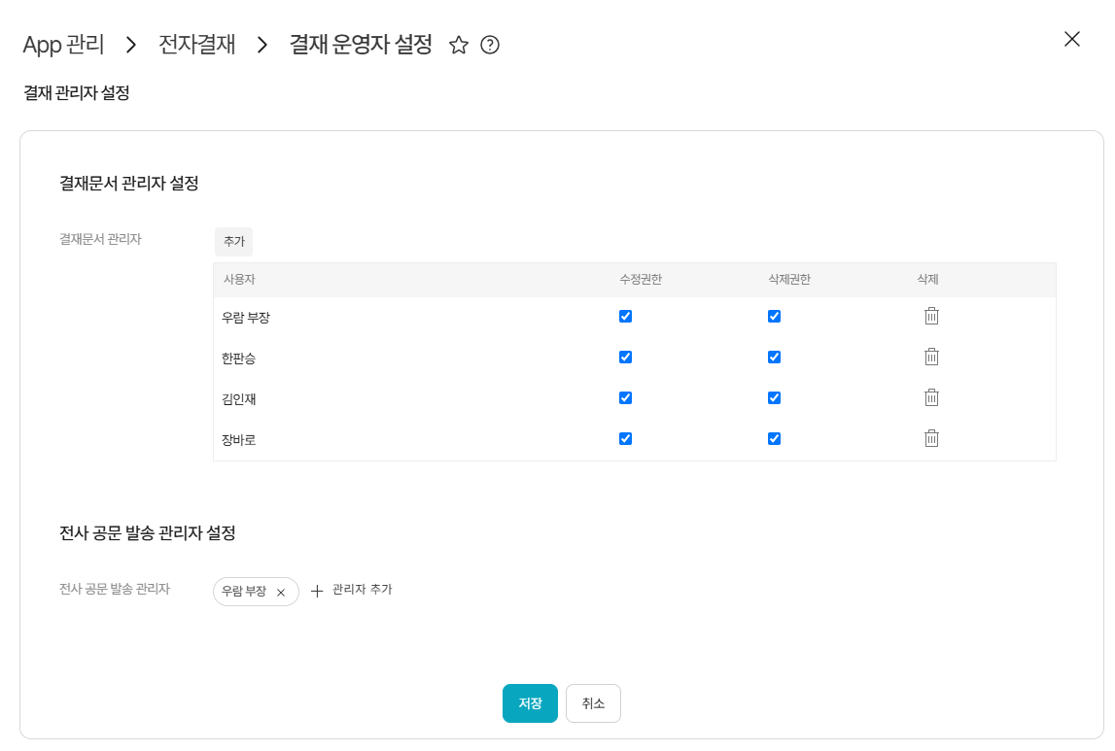Go to App 관리 breadcrumb
The height and width of the screenshot is (751, 1115).
63,45
